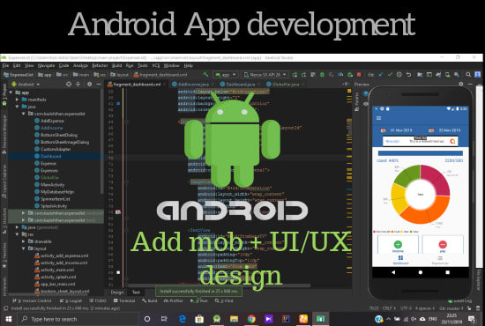Click tool window toggle icon at status bar left
This screenshot has width=485, height=326.
5,308
